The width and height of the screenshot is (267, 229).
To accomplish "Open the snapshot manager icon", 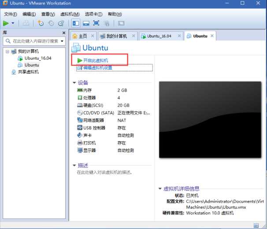I will 61,23.
